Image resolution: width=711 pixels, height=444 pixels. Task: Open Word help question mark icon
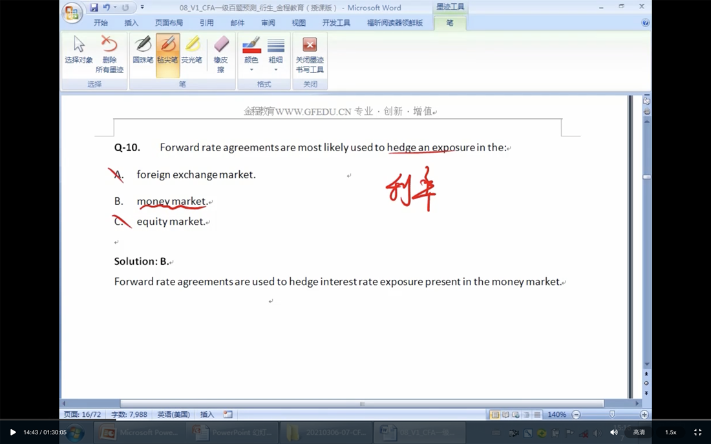tap(645, 23)
